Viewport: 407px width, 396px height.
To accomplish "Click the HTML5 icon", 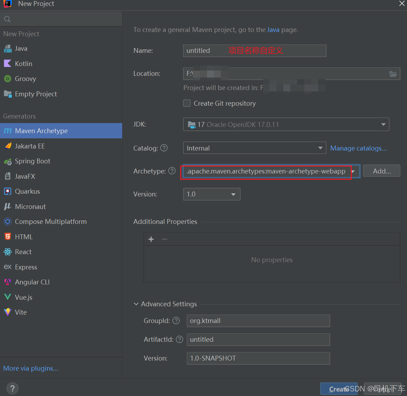I will [x=8, y=237].
